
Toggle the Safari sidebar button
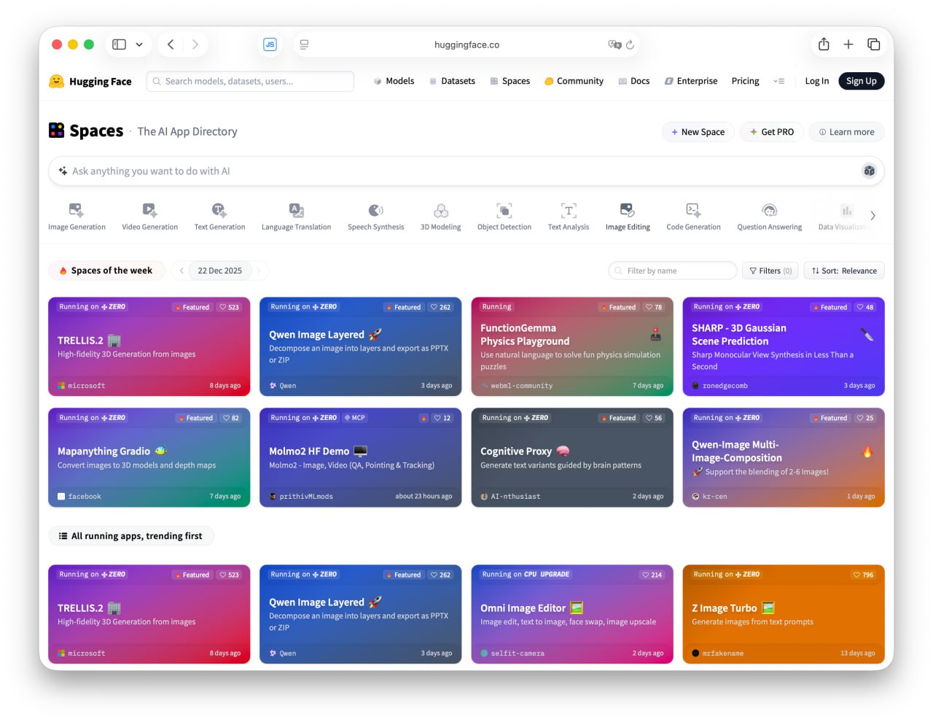pos(120,44)
